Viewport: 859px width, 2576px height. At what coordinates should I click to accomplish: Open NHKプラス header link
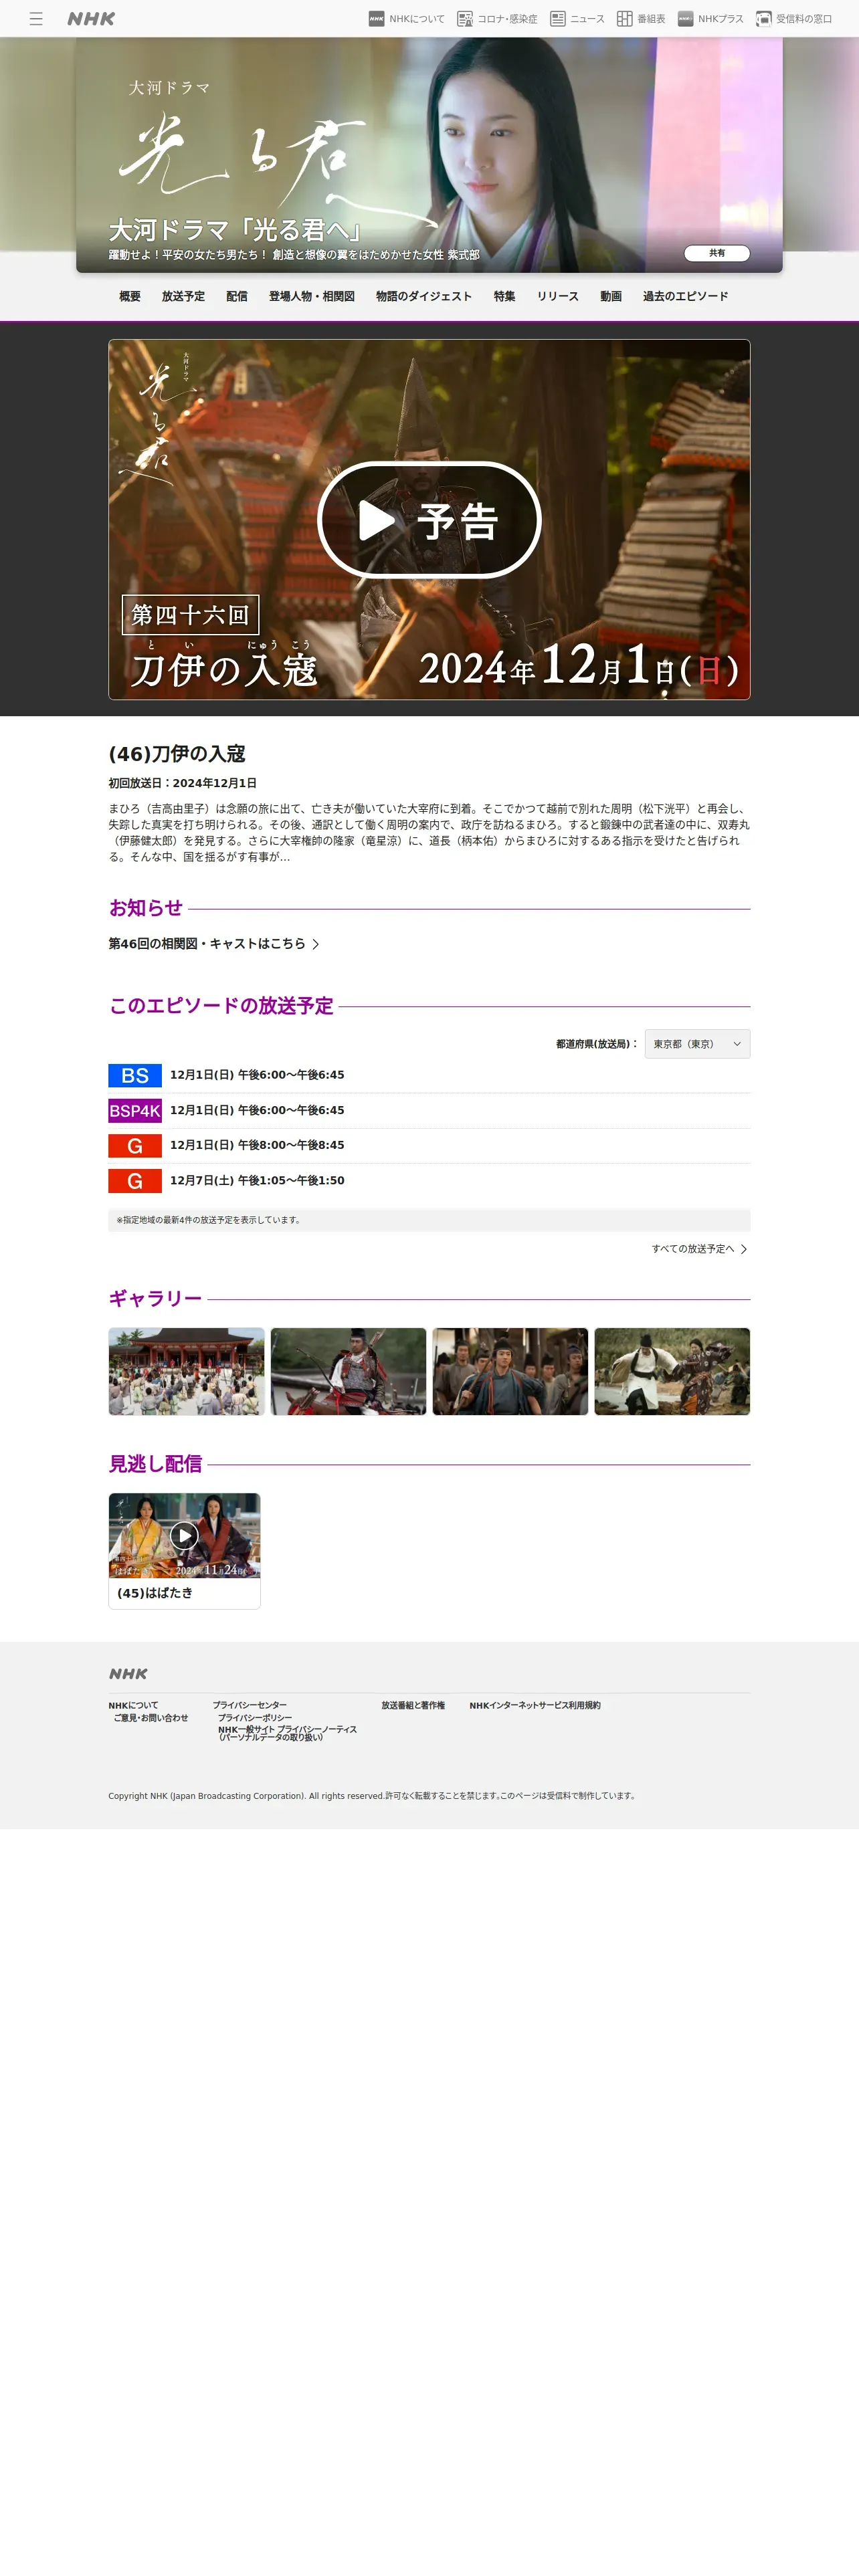tap(710, 19)
